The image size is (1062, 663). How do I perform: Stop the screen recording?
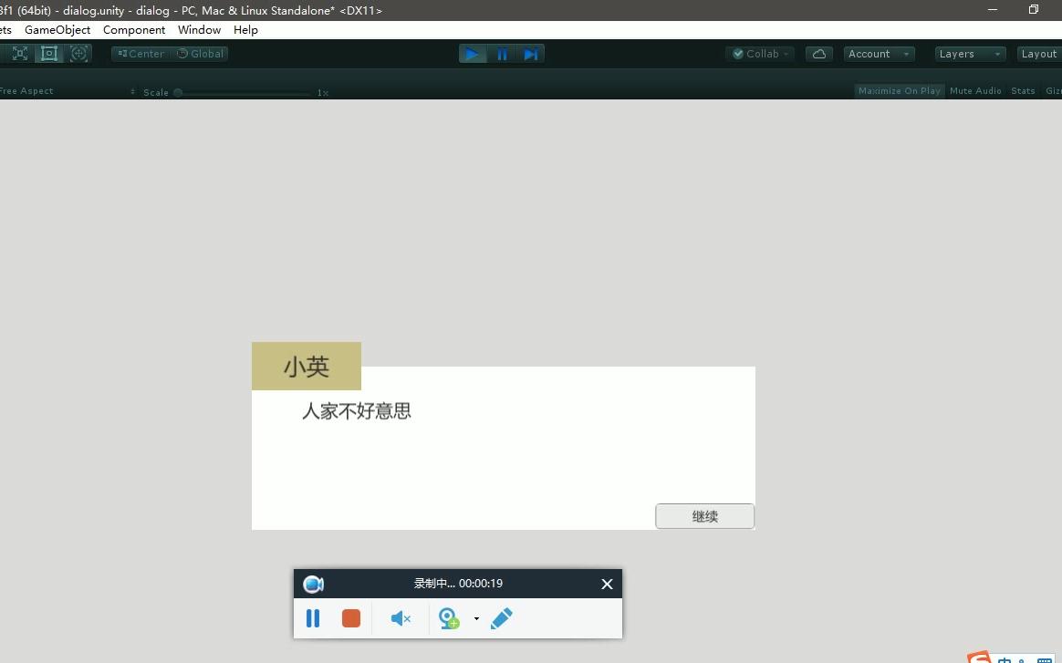coord(350,618)
